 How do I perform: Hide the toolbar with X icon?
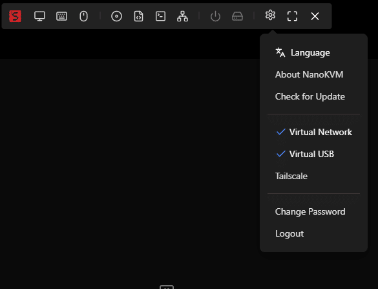click(x=315, y=16)
